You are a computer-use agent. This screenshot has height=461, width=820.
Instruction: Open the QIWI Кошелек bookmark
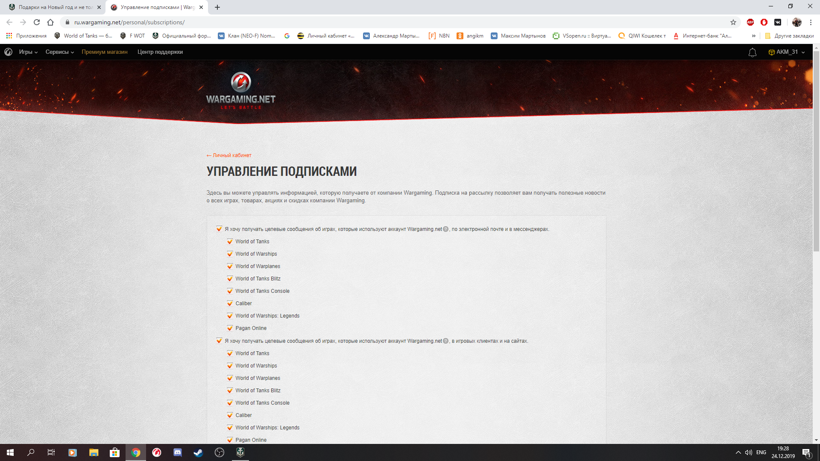(x=642, y=36)
